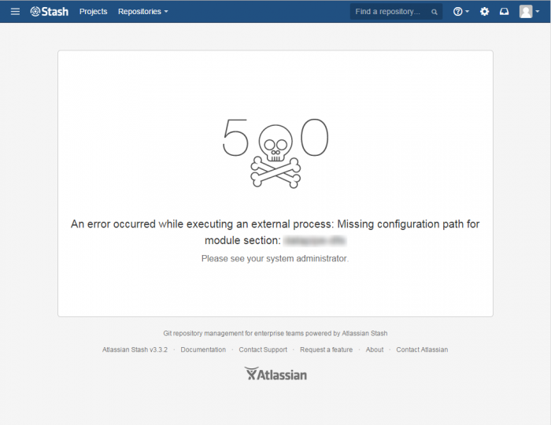Open the Projects menu item
The width and height of the screenshot is (551, 425).
coord(93,12)
